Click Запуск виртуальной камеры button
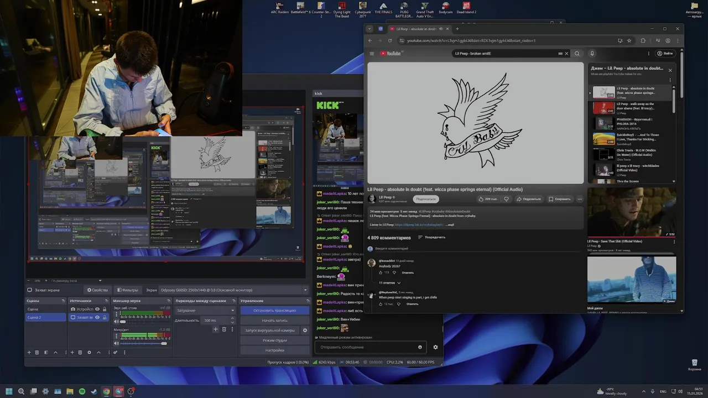Screen dimensions: 708x398 (270, 330)
